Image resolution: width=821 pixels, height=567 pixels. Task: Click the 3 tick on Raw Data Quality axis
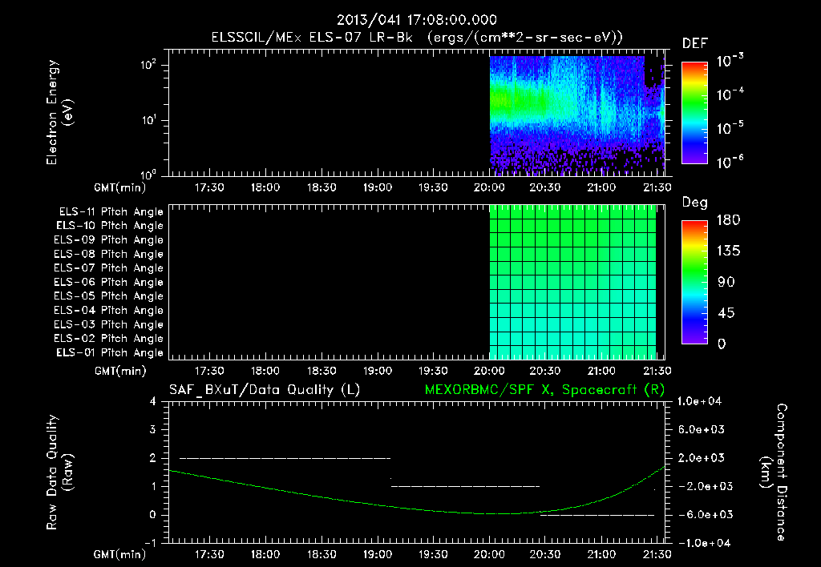click(x=153, y=430)
